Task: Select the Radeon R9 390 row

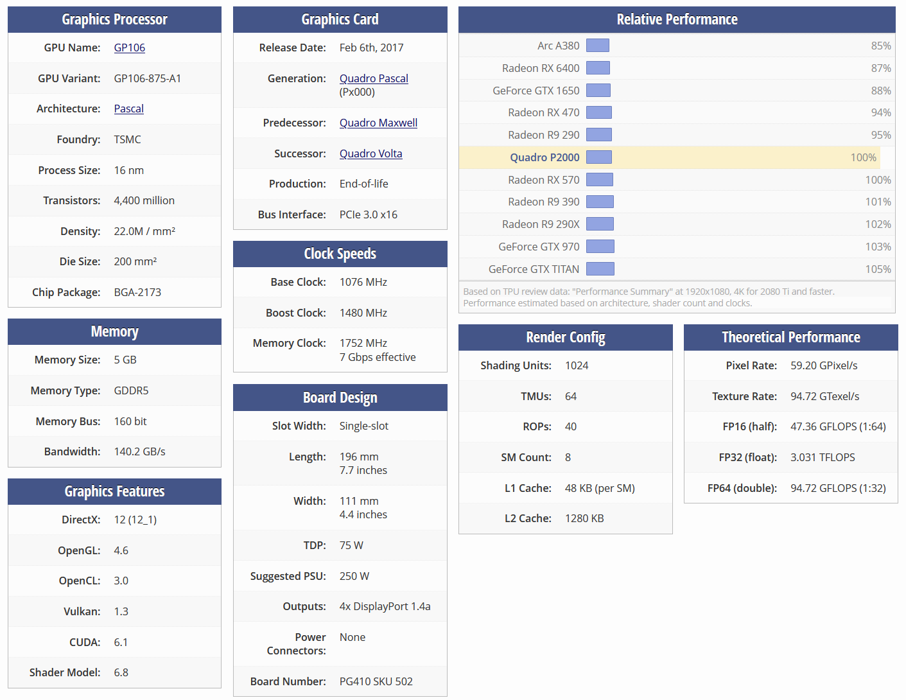Action: (x=677, y=202)
